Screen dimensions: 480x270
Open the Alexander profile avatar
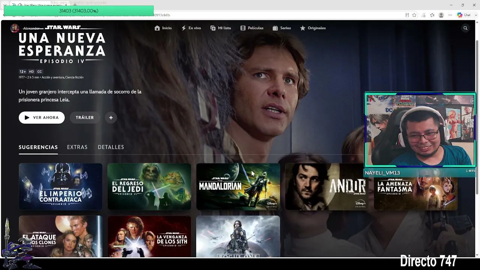pos(15,28)
